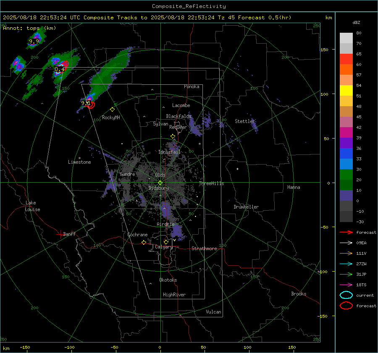Click the yellow V marker near Calgary
Viewport: 378px width, 353px height.
coord(174,240)
